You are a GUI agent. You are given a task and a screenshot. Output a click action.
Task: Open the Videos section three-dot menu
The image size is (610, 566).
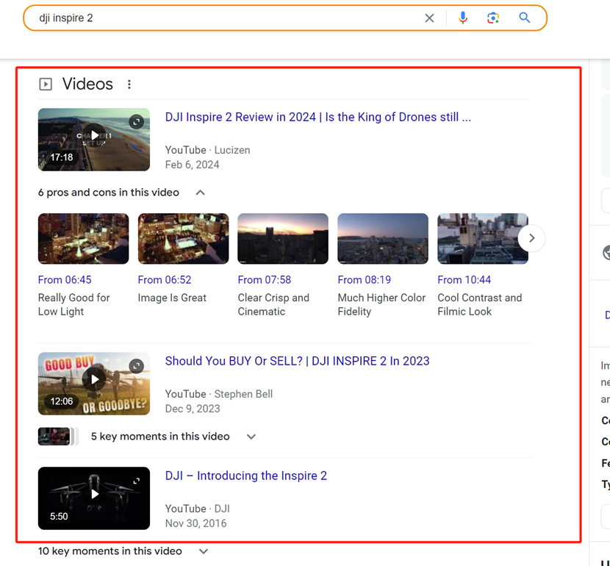(129, 85)
